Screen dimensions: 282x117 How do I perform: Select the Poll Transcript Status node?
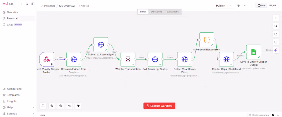[x=155, y=59]
